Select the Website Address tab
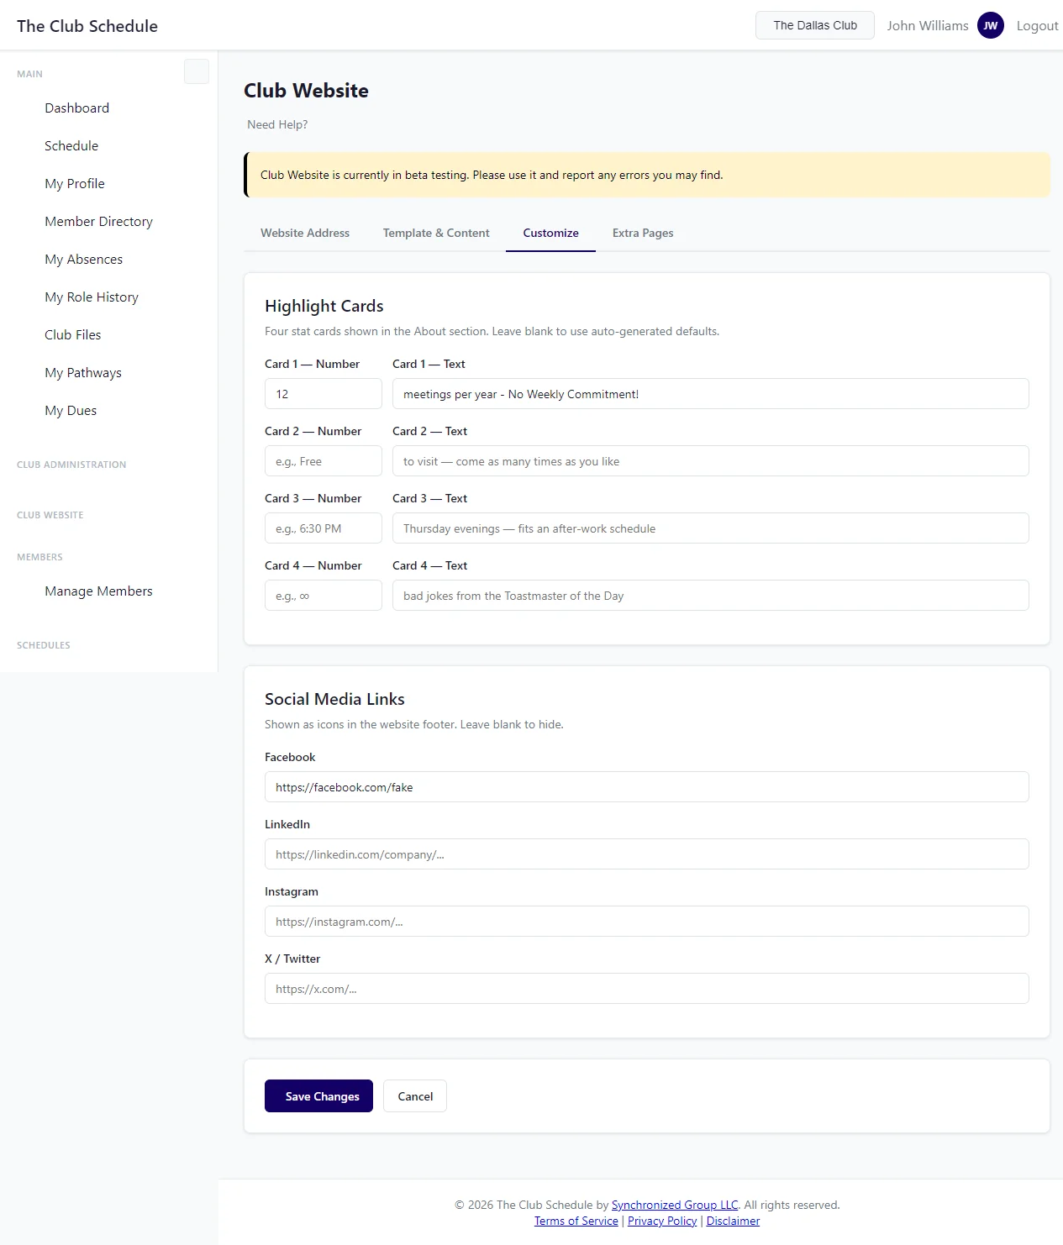The width and height of the screenshot is (1063, 1245). coord(304,233)
